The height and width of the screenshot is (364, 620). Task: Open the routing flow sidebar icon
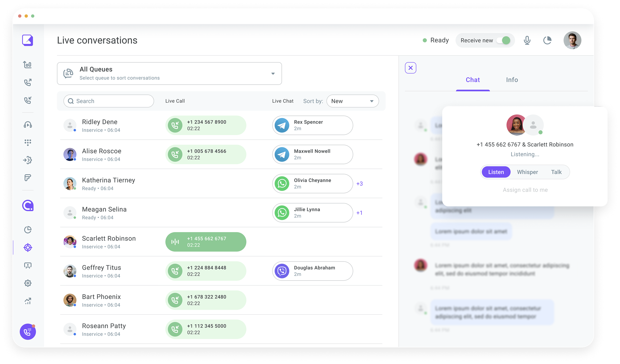(27, 160)
